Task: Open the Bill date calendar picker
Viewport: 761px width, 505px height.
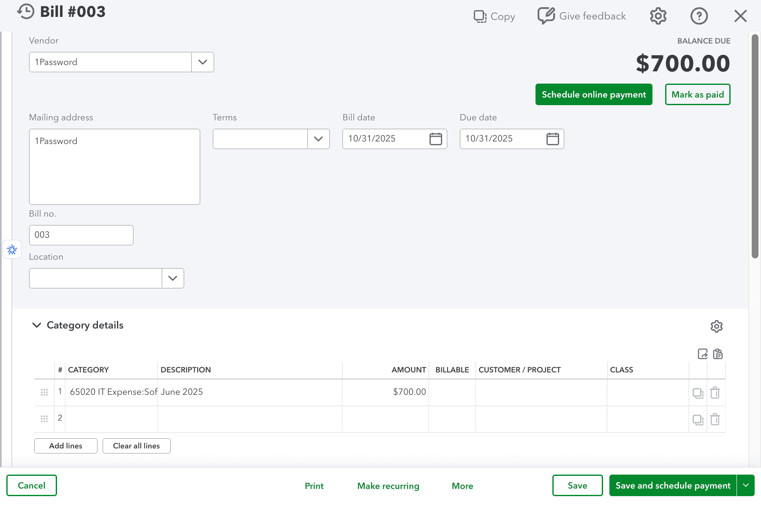Action: click(435, 138)
